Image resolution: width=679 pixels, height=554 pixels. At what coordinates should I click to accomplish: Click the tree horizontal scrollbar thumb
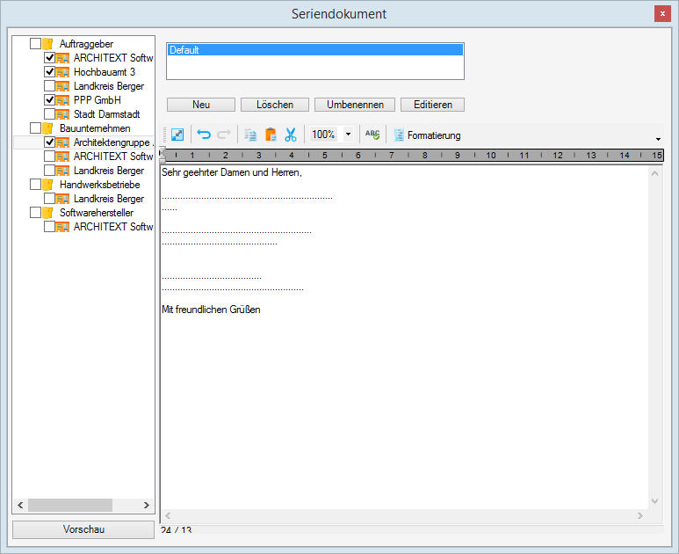click(x=70, y=505)
